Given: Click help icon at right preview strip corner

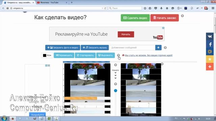Looking at the screenshot, I should 162,64.
